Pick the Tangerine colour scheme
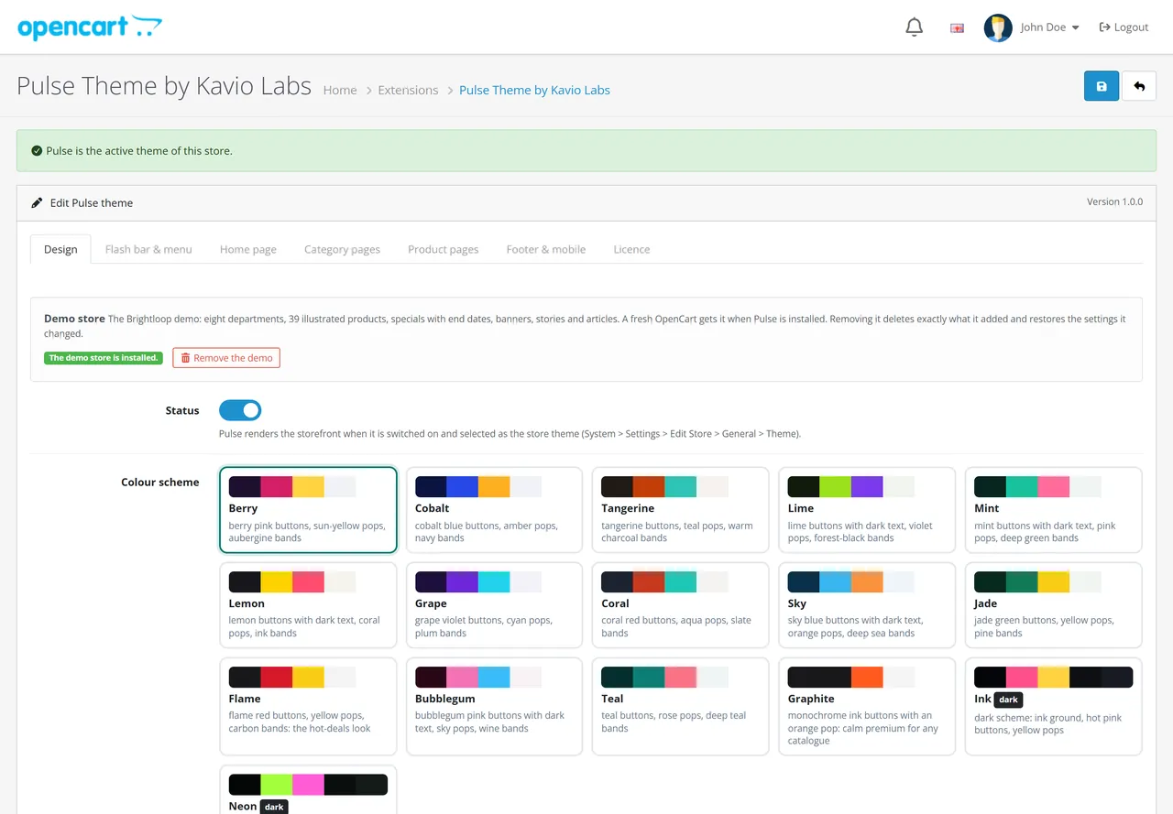The height and width of the screenshot is (814, 1173). pos(680,510)
